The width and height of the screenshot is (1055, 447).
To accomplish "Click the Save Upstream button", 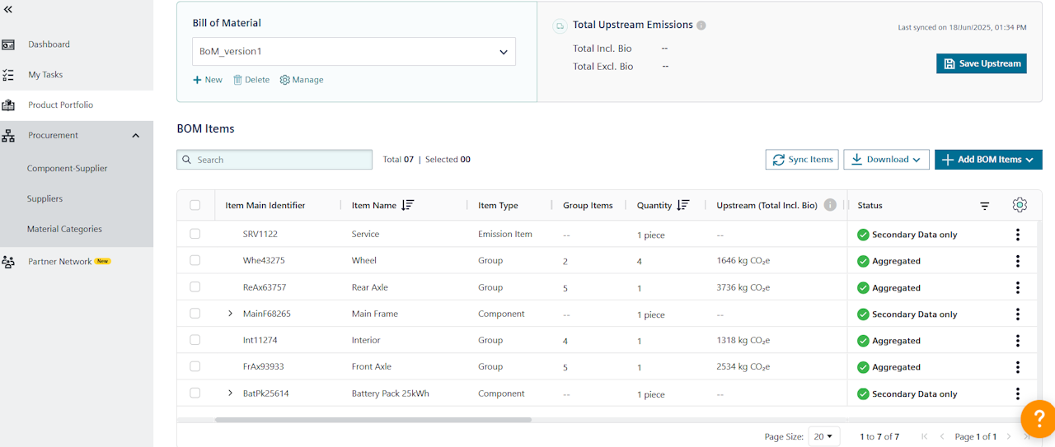I will pos(981,63).
